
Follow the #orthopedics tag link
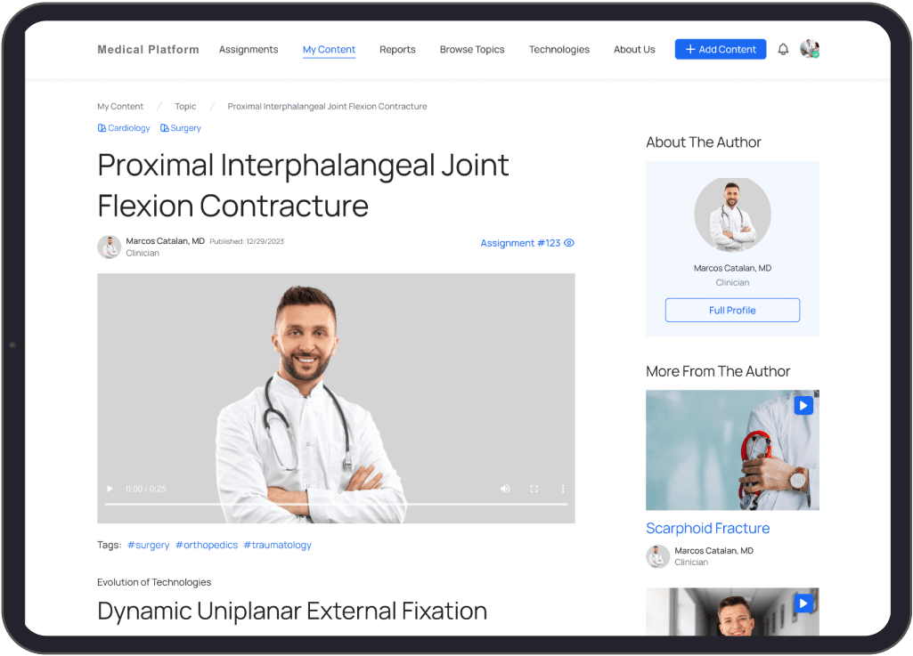206,545
